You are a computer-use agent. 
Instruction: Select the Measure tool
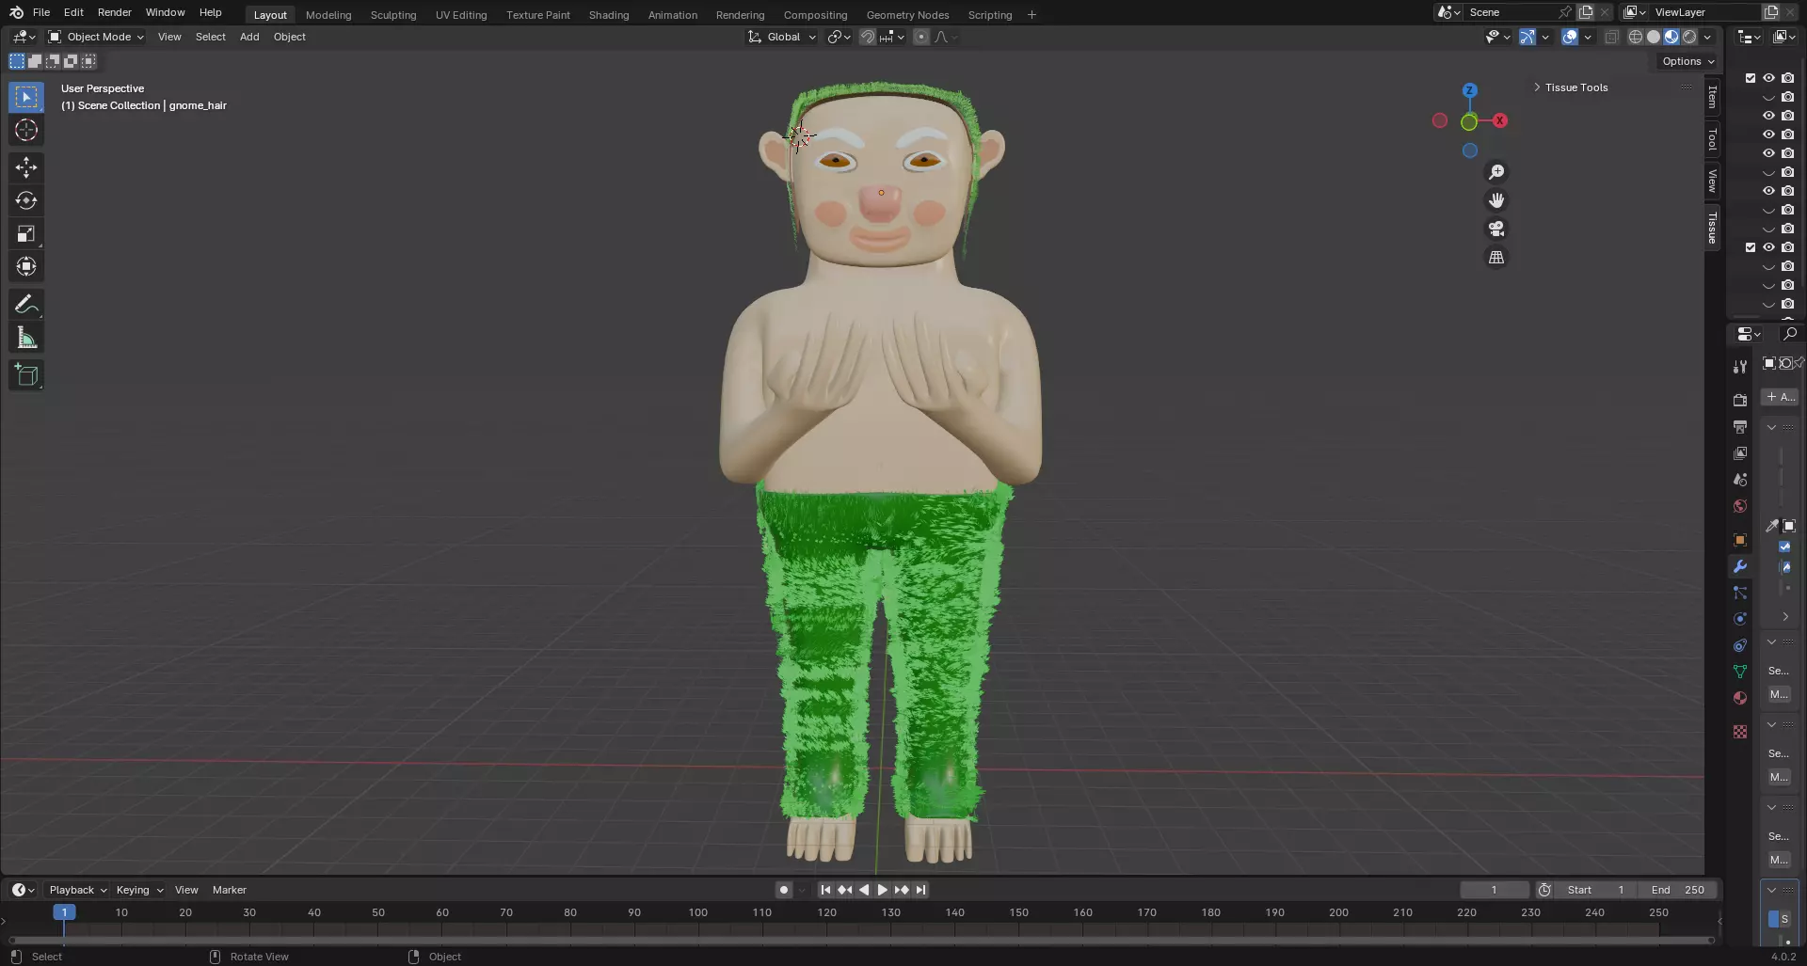26,338
